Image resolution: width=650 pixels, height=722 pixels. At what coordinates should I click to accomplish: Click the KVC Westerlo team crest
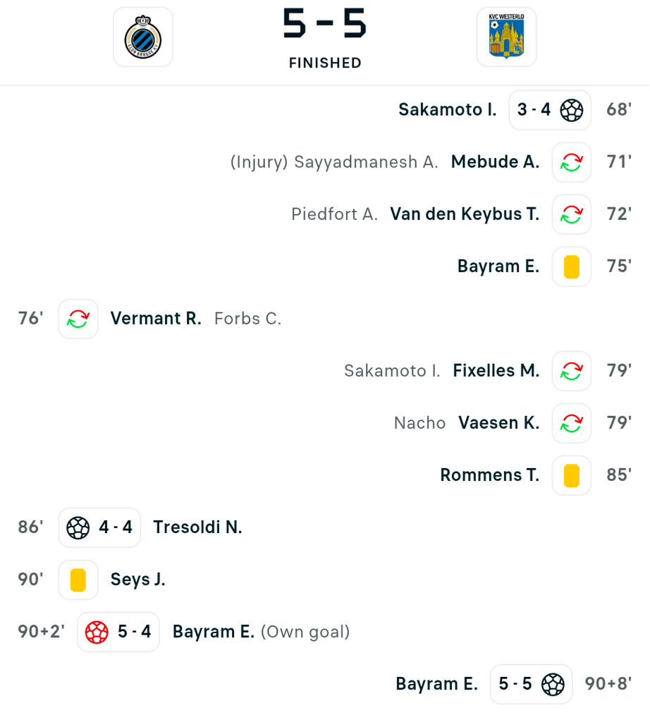pos(506,37)
